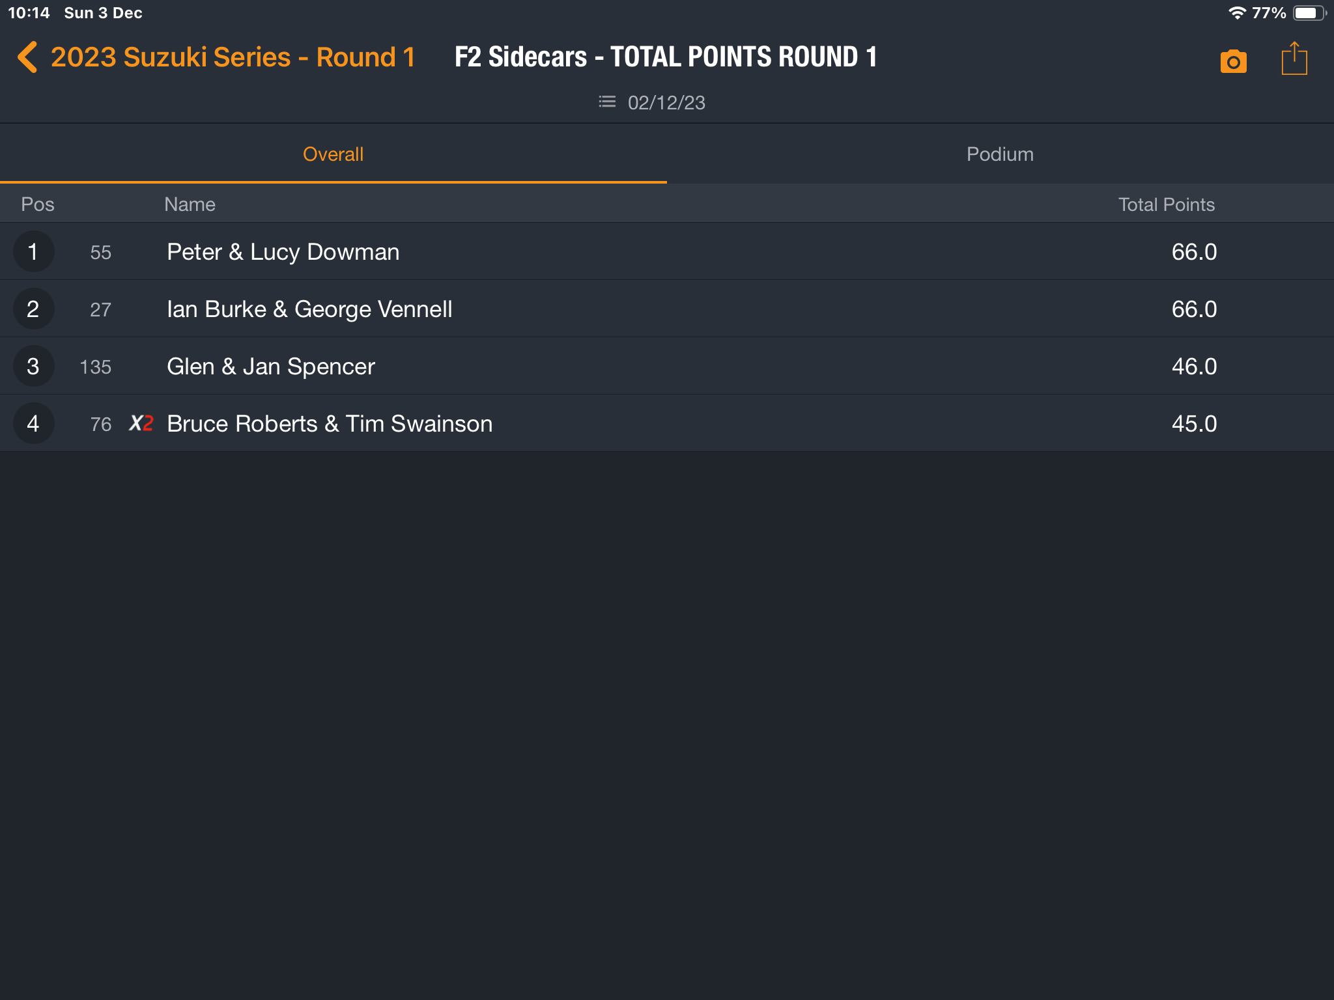Switch to the Podium tab
This screenshot has height=1000, width=1334.
click(1000, 154)
